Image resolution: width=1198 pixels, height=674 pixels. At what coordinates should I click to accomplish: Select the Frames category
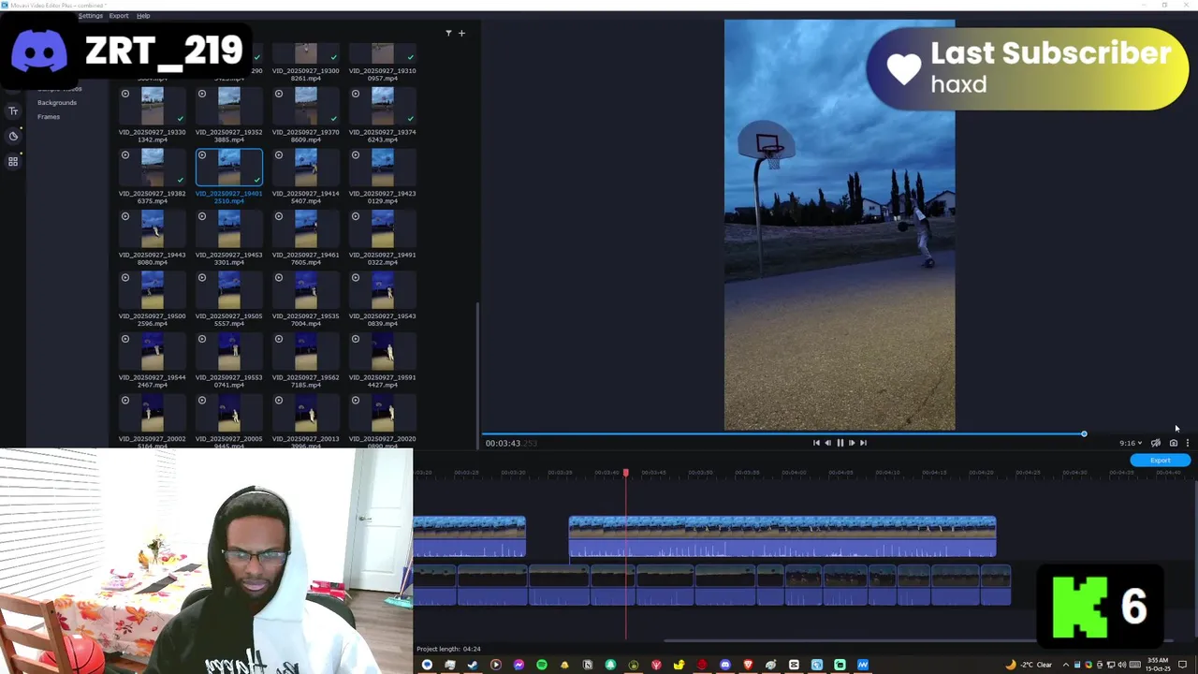(49, 116)
